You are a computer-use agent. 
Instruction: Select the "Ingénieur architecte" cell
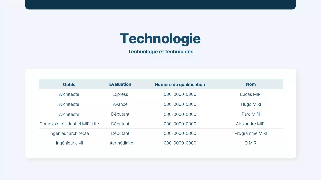tap(69, 133)
